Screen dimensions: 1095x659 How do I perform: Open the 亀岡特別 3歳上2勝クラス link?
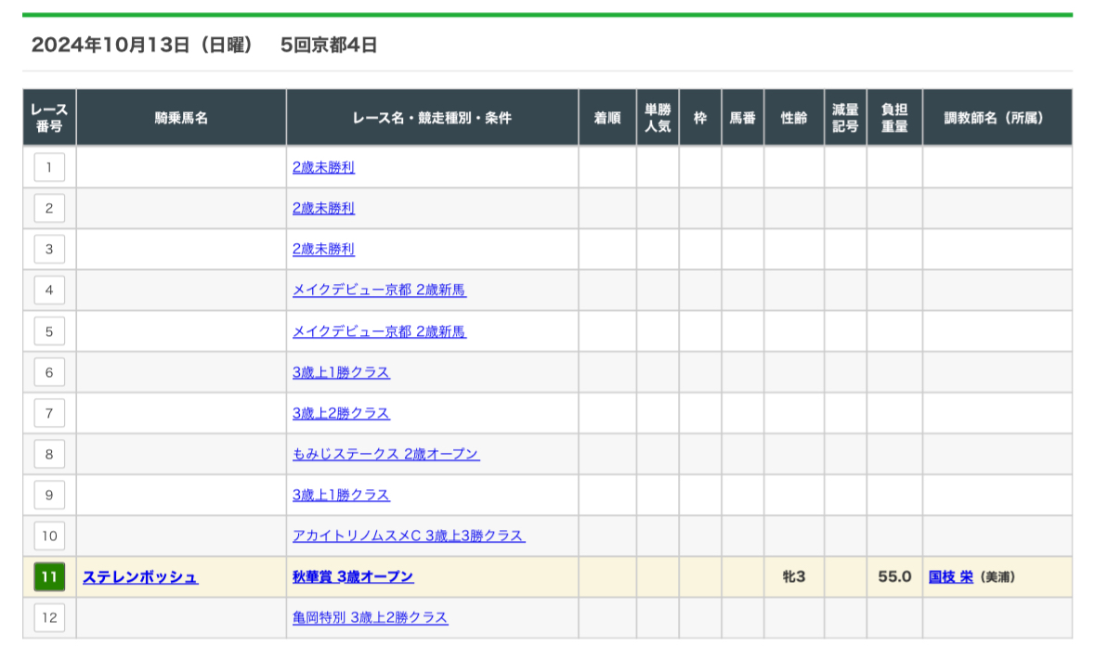pos(370,618)
